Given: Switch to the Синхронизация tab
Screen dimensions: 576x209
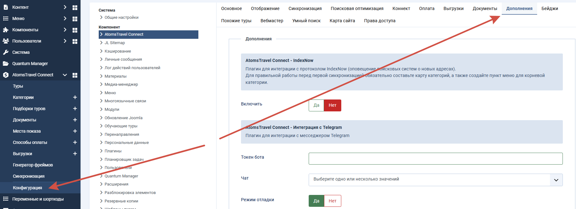Looking at the screenshot, I should 305,8.
